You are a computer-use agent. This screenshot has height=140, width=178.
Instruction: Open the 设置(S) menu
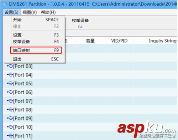tap(11, 12)
